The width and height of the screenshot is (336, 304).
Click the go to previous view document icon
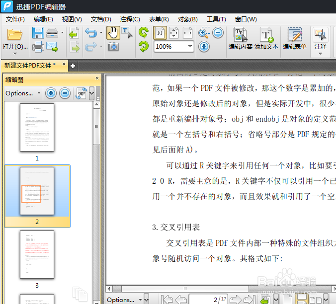(x=74, y=33)
